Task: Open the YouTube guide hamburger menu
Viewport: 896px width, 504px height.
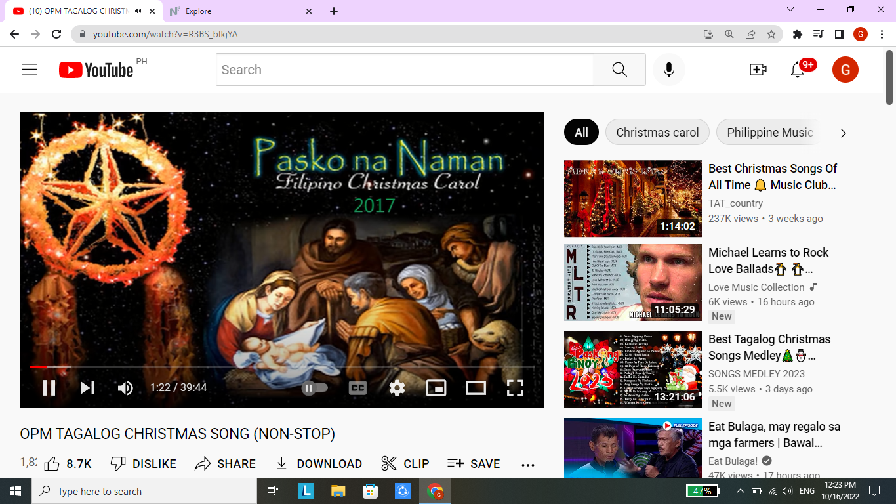Action: click(30, 70)
